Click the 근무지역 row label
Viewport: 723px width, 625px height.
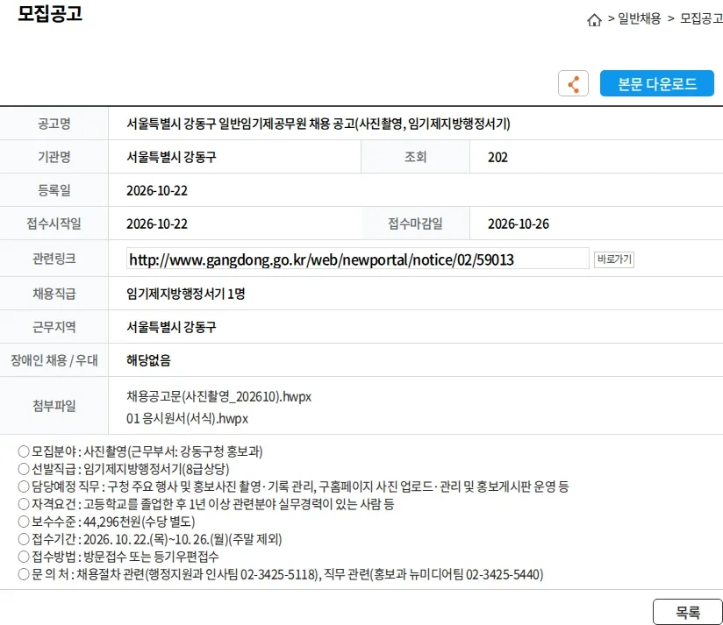click(54, 327)
